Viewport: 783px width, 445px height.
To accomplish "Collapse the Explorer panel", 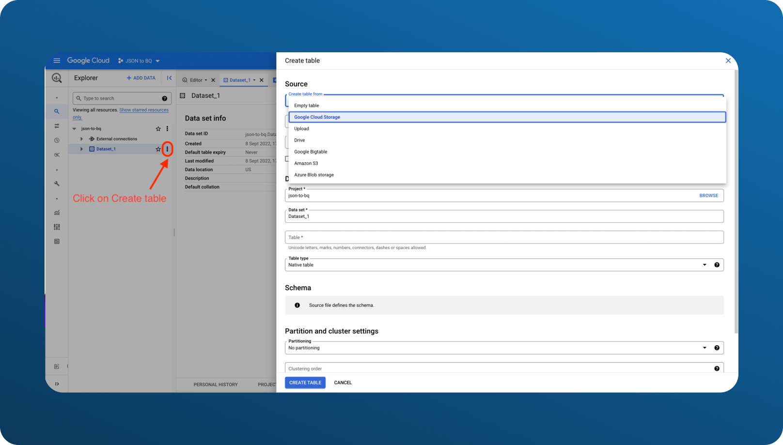I will (x=169, y=78).
